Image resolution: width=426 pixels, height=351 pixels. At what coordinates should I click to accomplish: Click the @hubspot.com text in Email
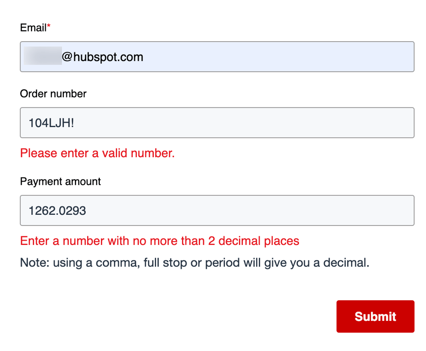point(102,57)
